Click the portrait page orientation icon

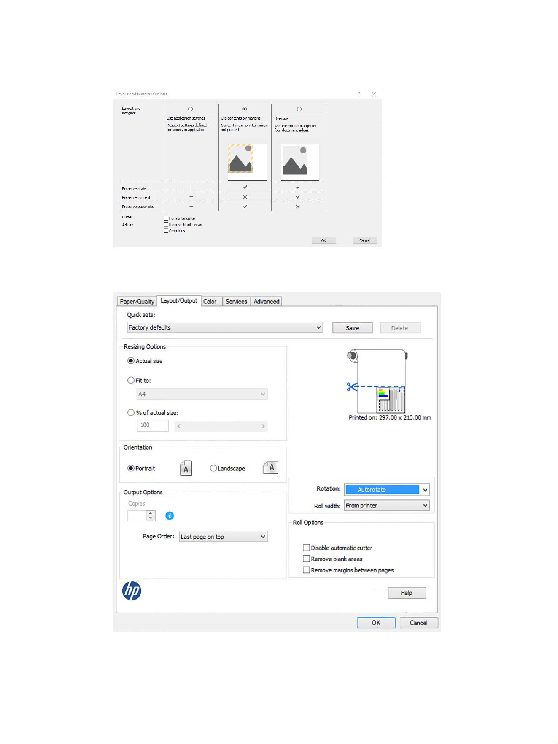186,468
